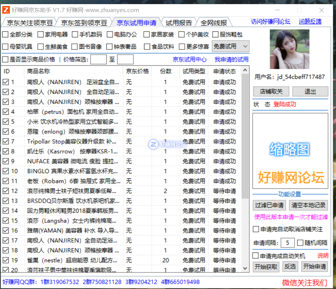Screen dimensions: 336x289
Task: Check the 个护美妆 category
Action: tap(181, 34)
